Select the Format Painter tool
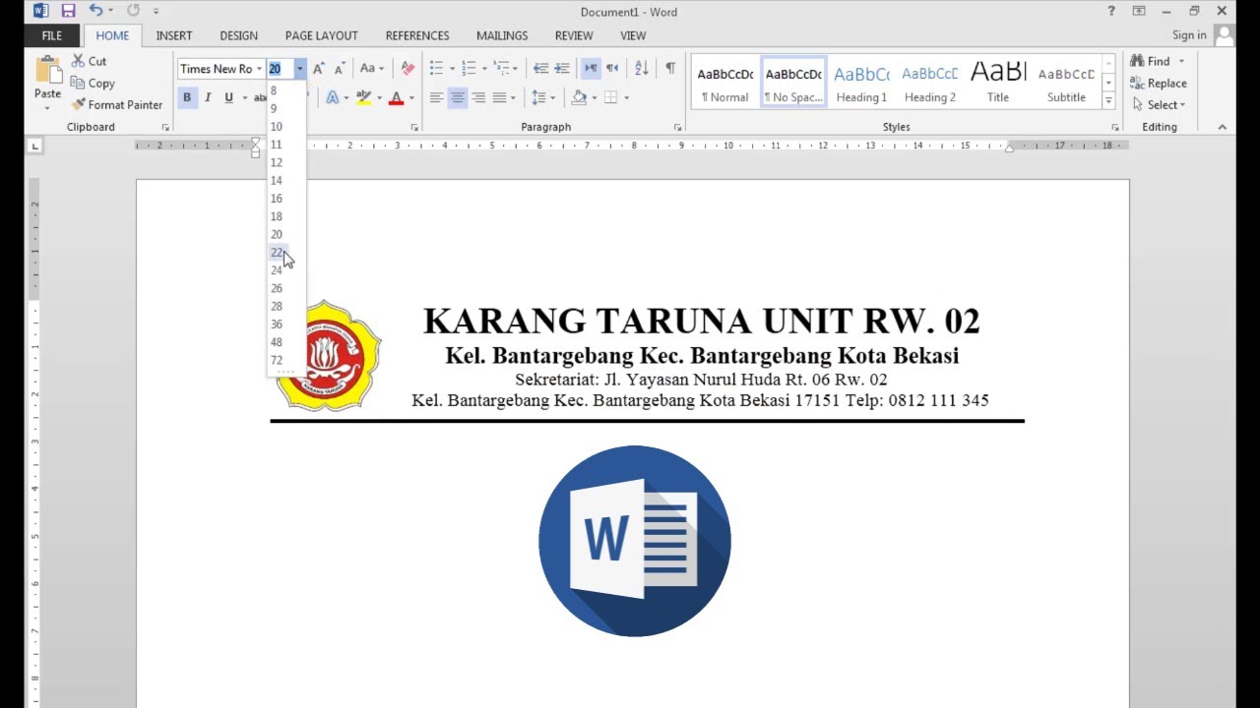The width and height of the screenshot is (1260, 708). (117, 104)
